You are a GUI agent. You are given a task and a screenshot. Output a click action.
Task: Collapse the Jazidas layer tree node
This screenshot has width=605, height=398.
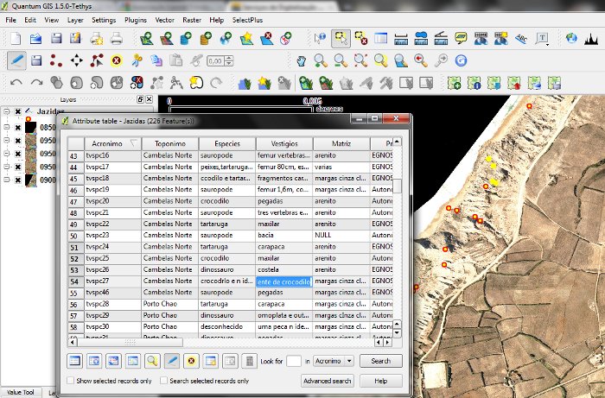click(x=6, y=111)
